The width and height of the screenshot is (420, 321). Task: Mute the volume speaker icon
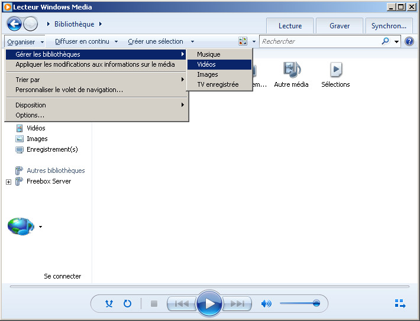(x=266, y=304)
